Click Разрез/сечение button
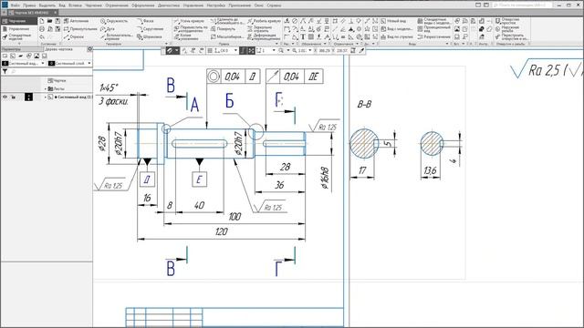Viewport: 584px width, 328px height. click(434, 36)
